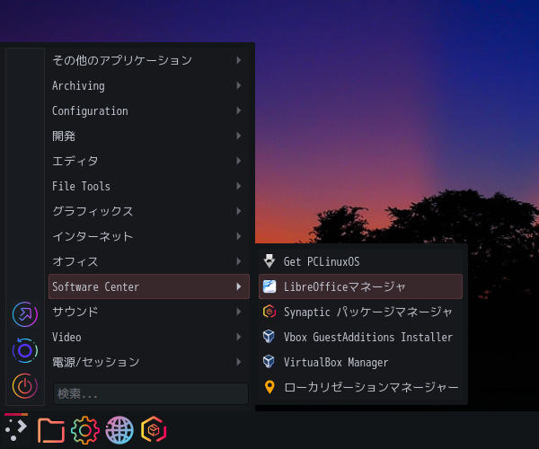
Task: Open the Archiving menu category
Action: (x=149, y=85)
